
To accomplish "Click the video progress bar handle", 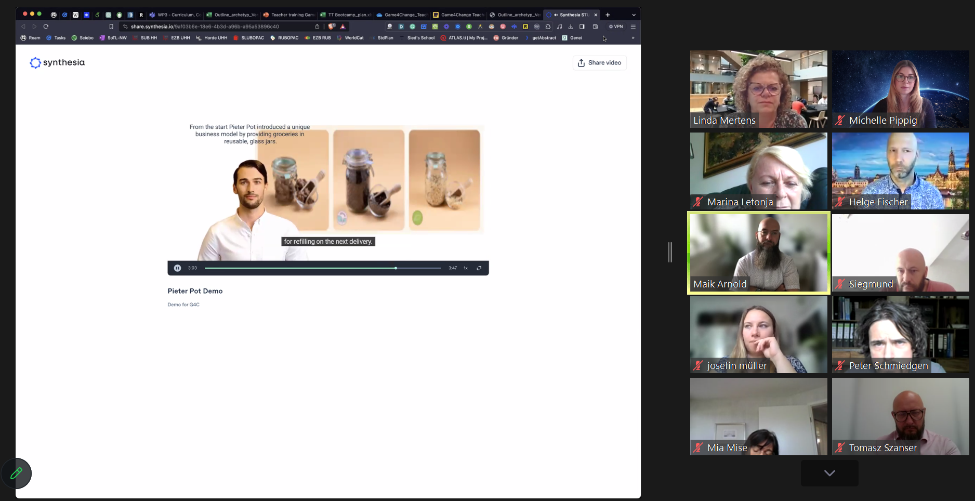I will pos(396,268).
